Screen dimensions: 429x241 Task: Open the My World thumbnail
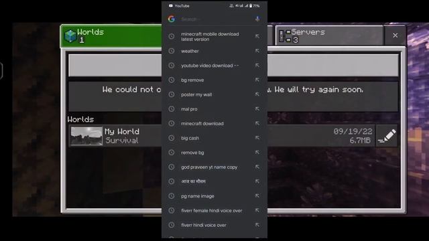point(86,136)
